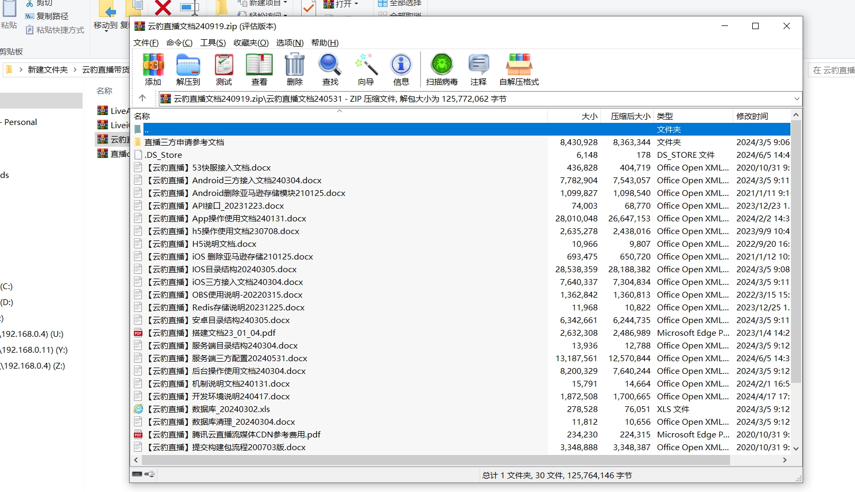
Task: Click breadcrumb chevron before 新建文件夹
Action: click(21, 69)
